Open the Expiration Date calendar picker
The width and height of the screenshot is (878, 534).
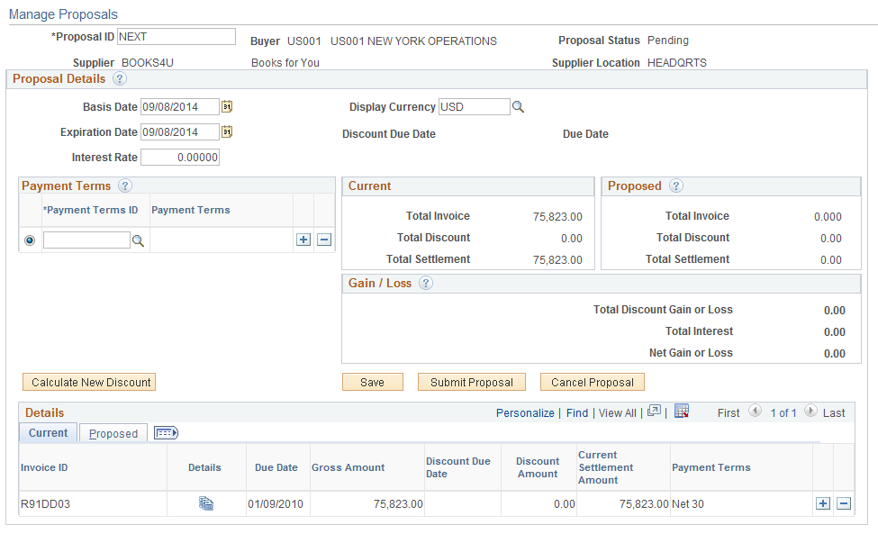pos(227,131)
